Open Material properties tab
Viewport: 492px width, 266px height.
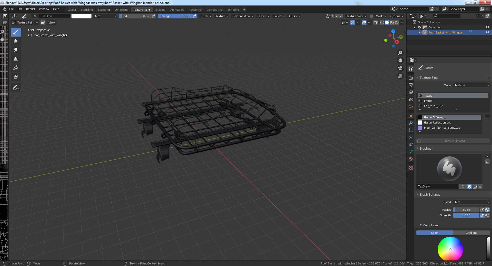point(411,159)
